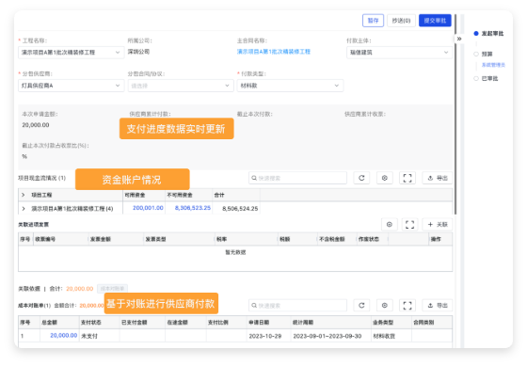Click the 暂无数据 placeholder in invoice table
This screenshot has height=366, width=527.
pyautogui.click(x=235, y=252)
